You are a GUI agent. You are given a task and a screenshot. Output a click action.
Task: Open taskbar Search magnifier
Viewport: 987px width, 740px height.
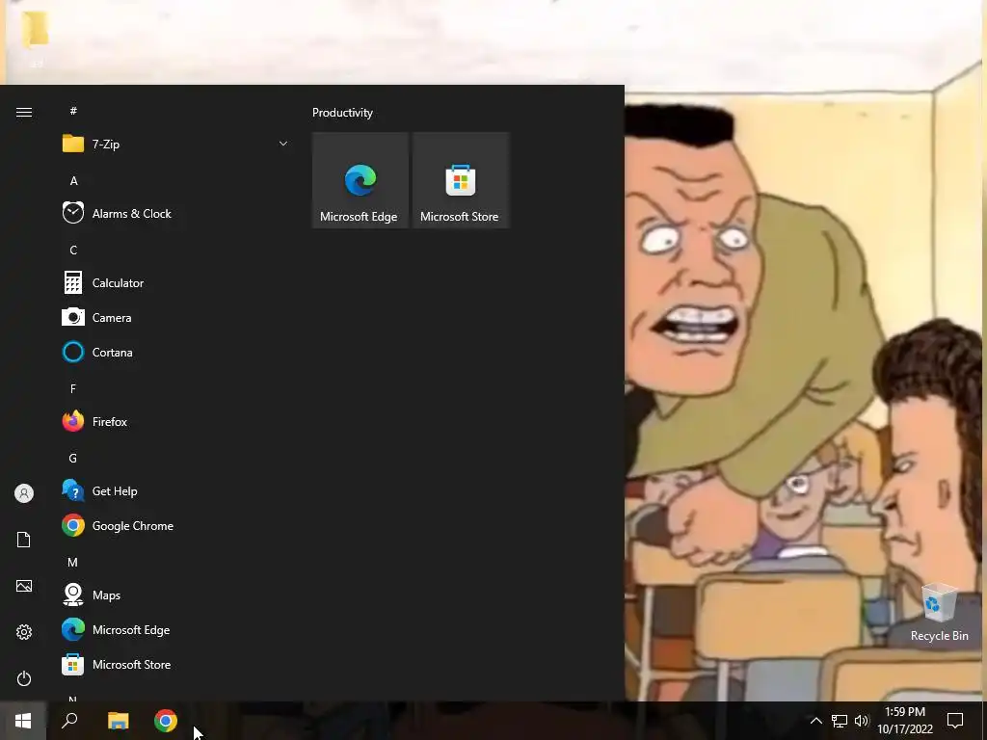[69, 721]
